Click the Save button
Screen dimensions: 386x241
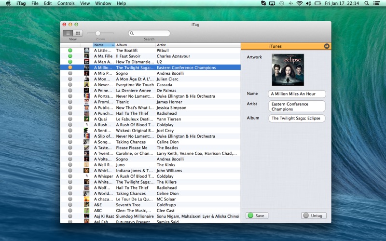(257, 215)
